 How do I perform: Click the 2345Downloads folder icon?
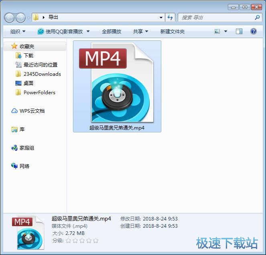(x=18, y=74)
